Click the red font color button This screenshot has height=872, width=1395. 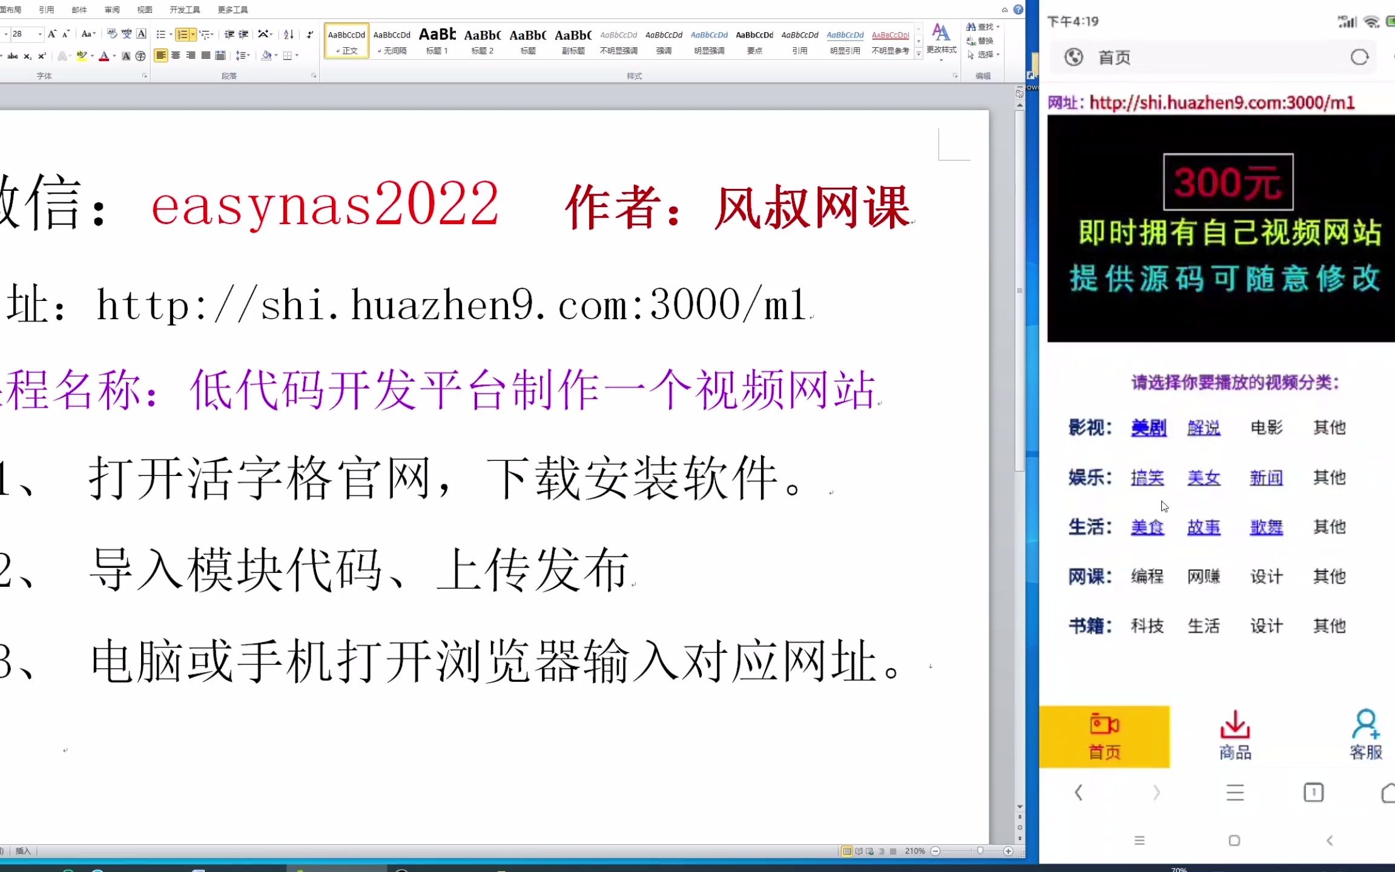click(x=104, y=56)
